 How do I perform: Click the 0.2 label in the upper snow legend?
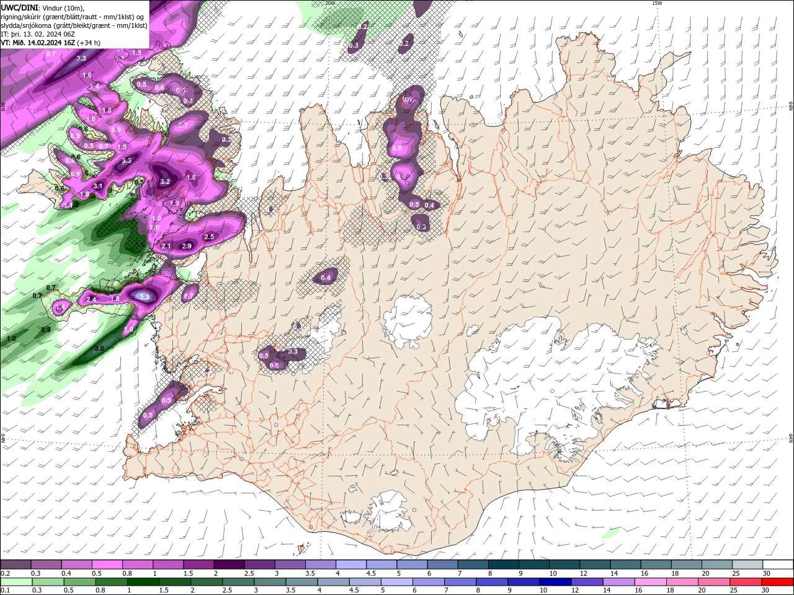(6, 573)
